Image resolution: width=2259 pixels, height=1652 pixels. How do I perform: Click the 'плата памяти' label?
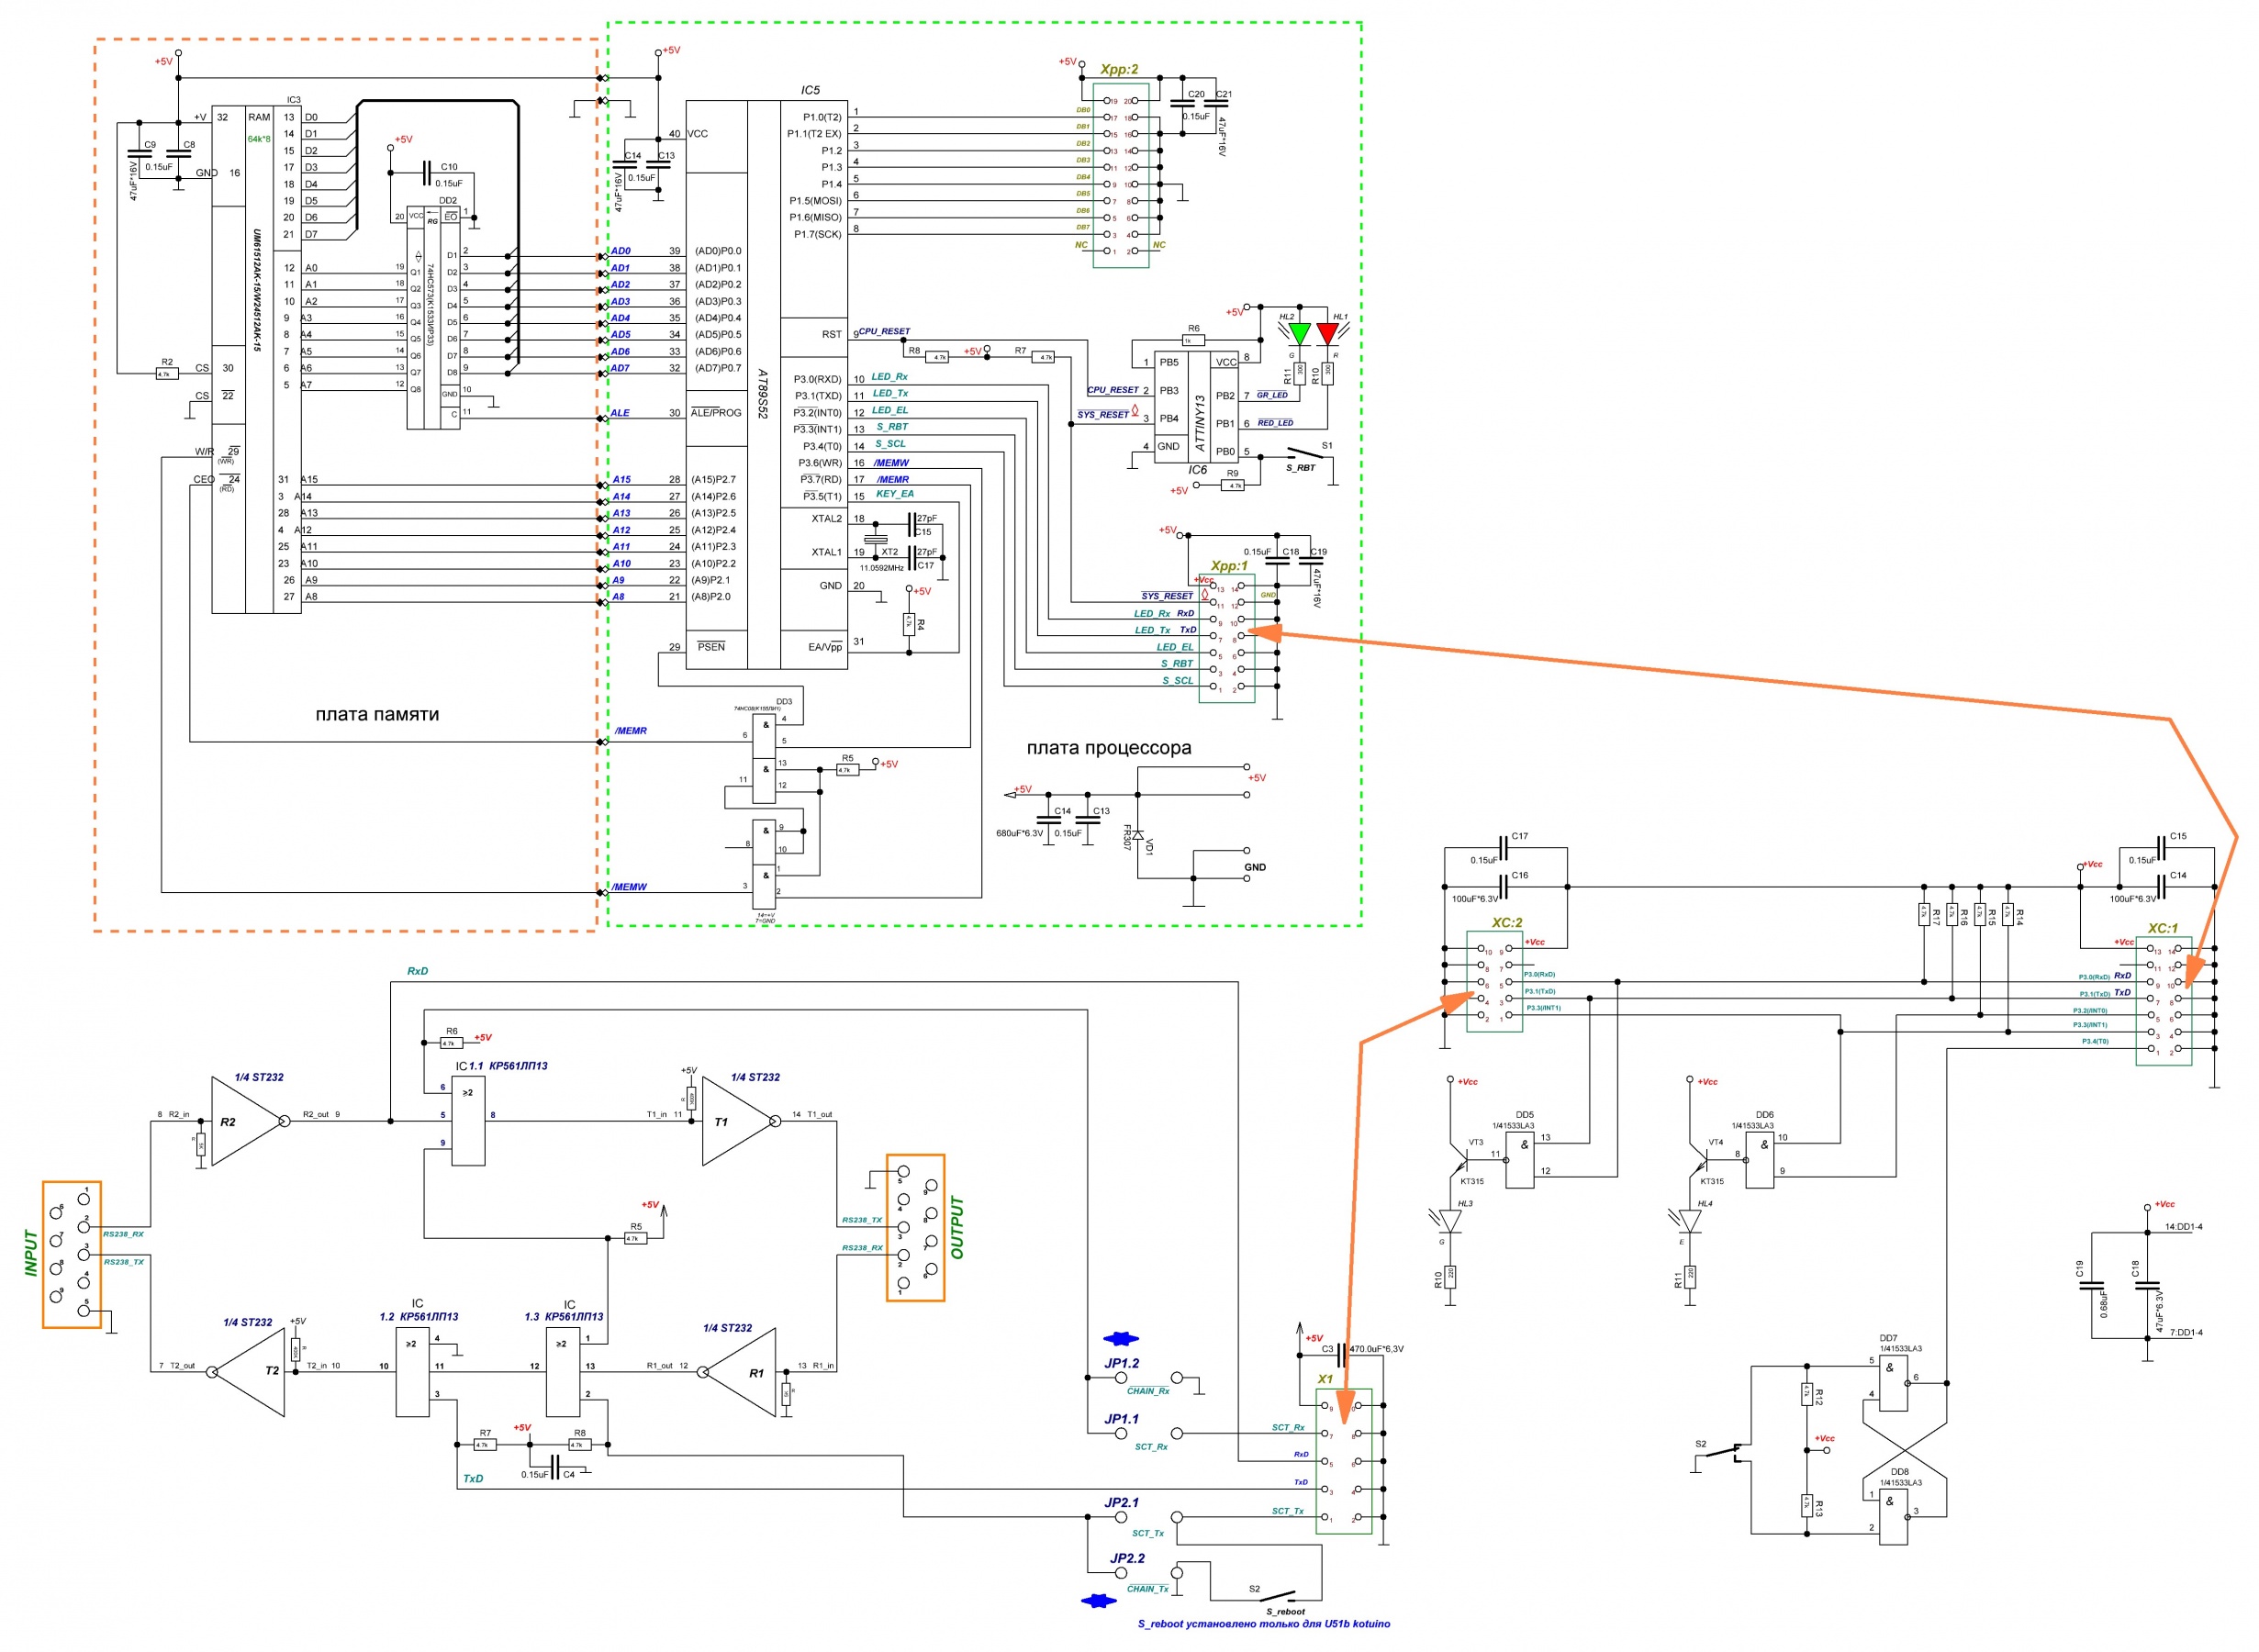pyautogui.click(x=377, y=714)
